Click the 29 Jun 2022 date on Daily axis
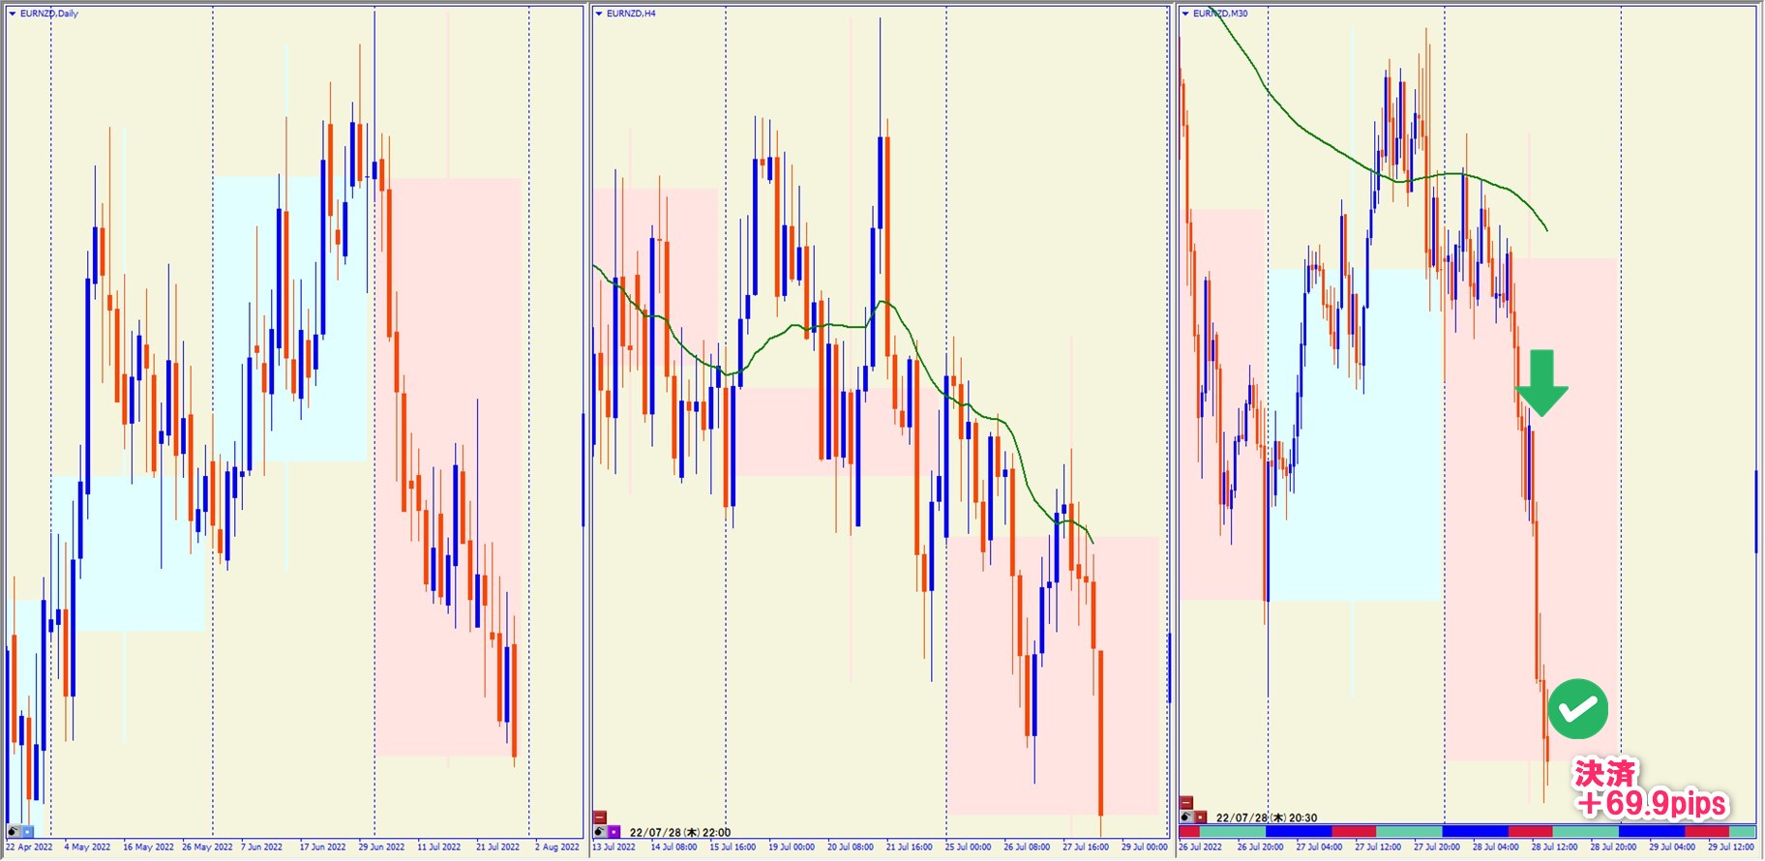The height and width of the screenshot is (861, 1765). pyautogui.click(x=381, y=847)
